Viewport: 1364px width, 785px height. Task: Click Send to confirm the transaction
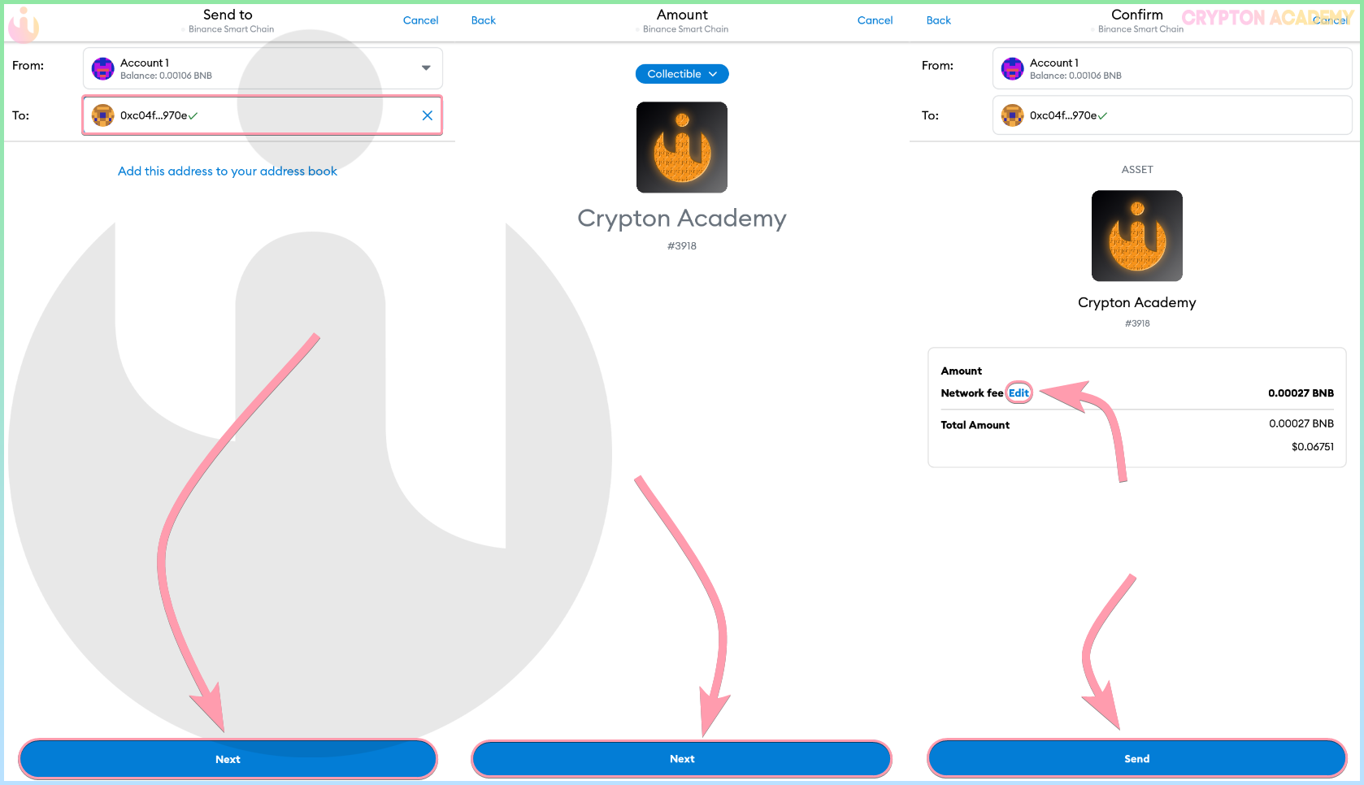coord(1137,759)
